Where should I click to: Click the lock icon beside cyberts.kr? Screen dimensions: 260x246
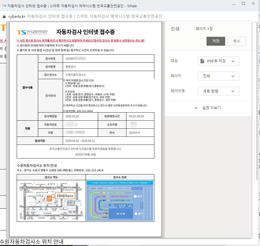click(4, 16)
